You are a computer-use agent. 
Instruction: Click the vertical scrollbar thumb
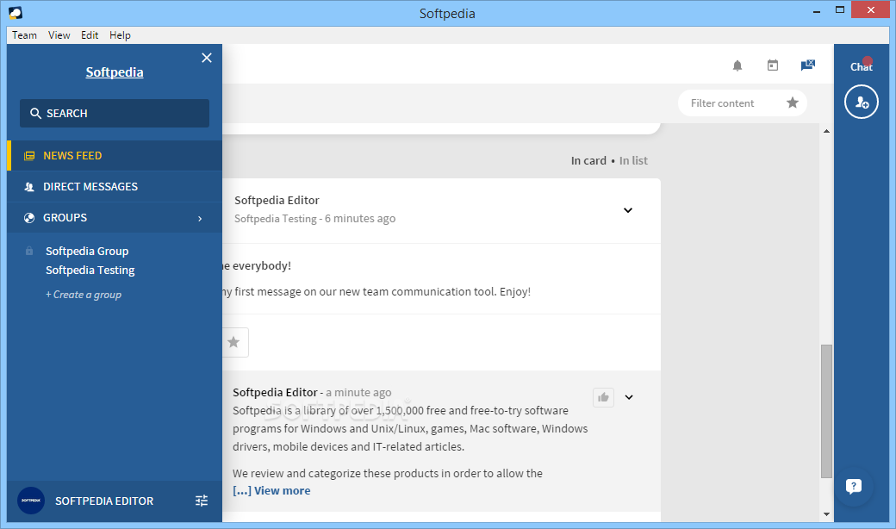tap(826, 411)
